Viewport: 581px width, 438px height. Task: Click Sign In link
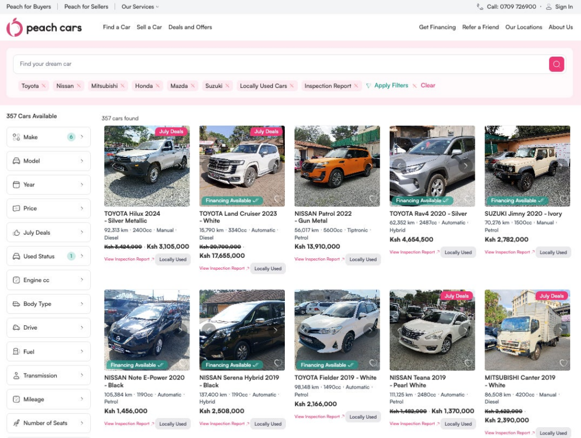click(563, 7)
